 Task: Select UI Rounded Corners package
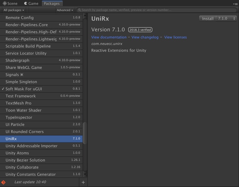tap(41, 132)
